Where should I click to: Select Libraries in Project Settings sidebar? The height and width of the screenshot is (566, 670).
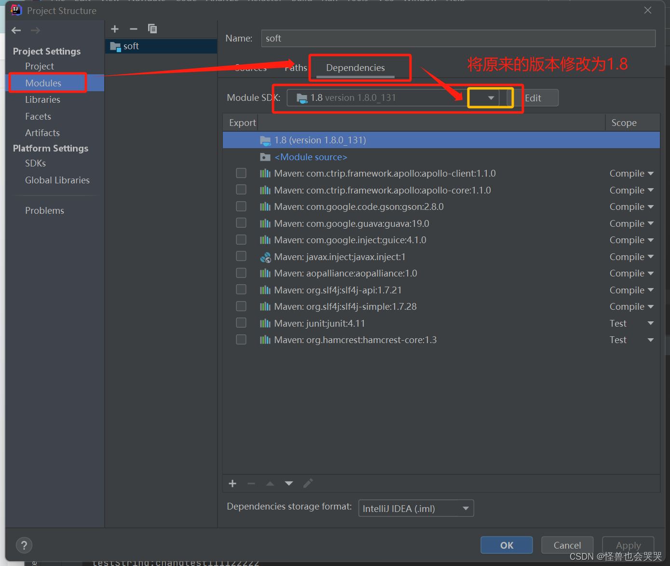tap(42, 99)
